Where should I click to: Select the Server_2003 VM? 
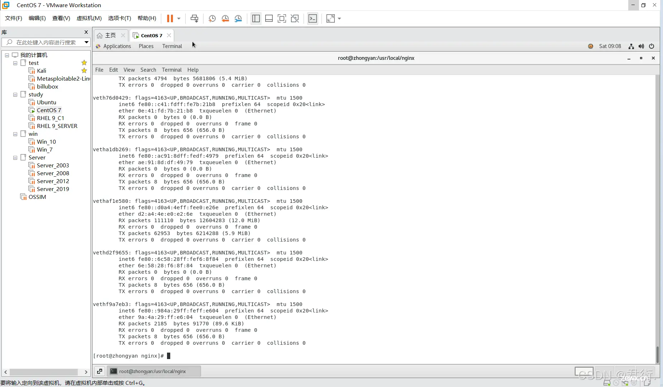coord(53,165)
